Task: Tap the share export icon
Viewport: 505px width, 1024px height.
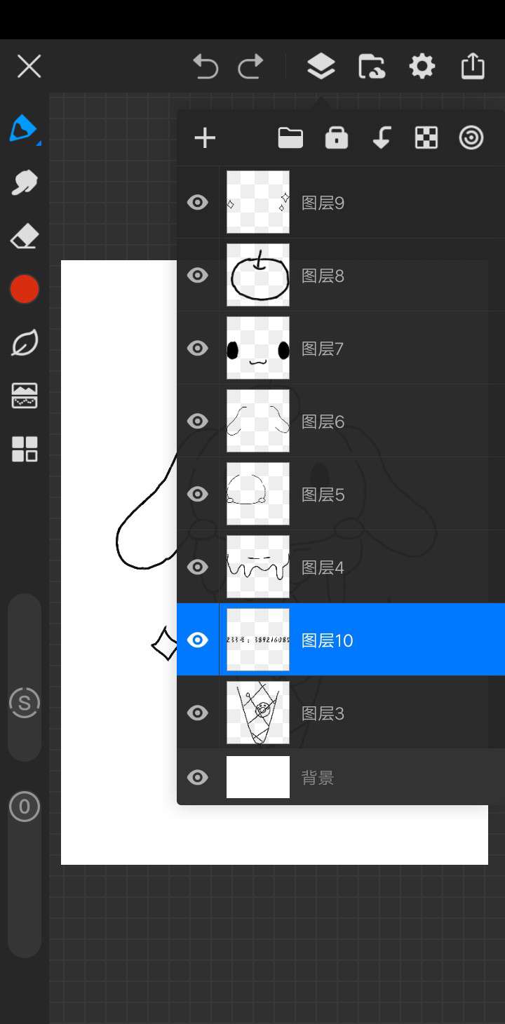Action: click(473, 67)
